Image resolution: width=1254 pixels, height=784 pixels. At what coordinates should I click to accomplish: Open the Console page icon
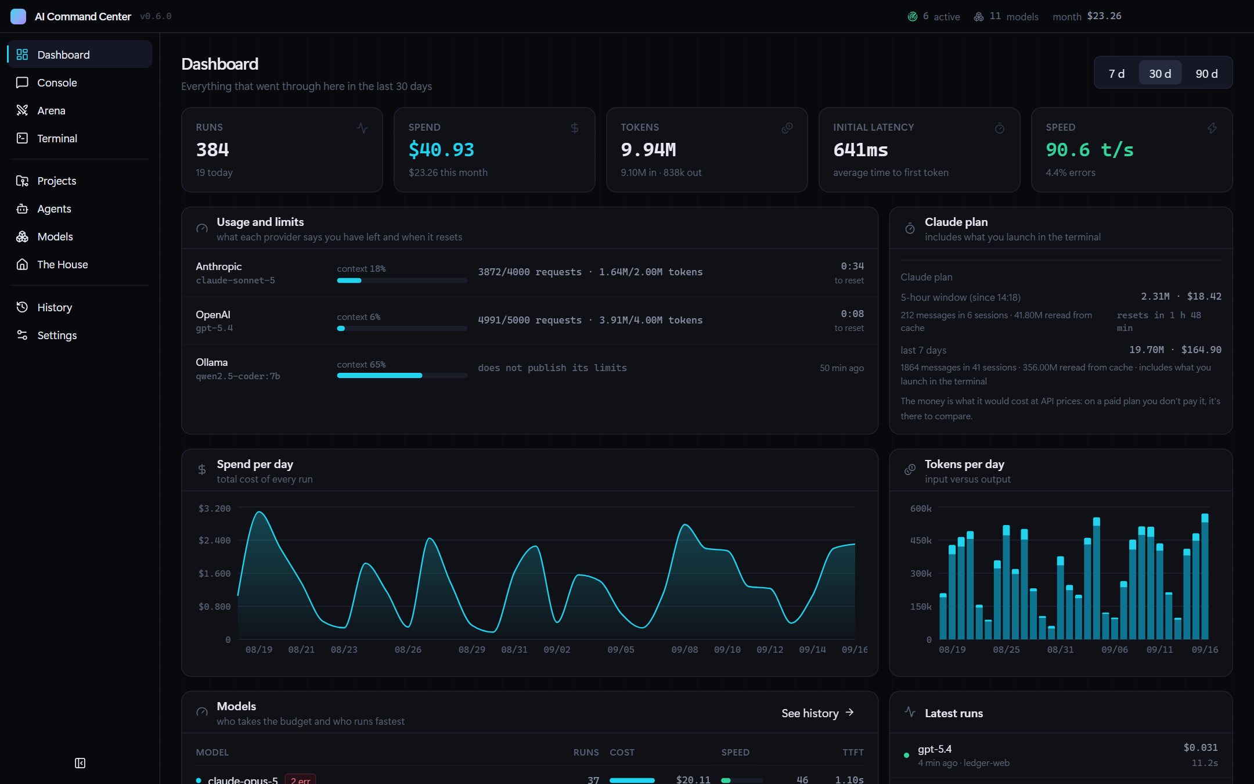(22, 82)
